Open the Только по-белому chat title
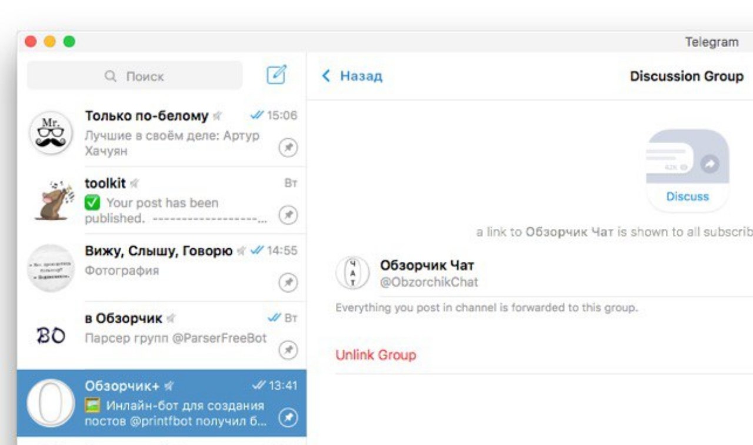The image size is (753, 445). (x=146, y=116)
